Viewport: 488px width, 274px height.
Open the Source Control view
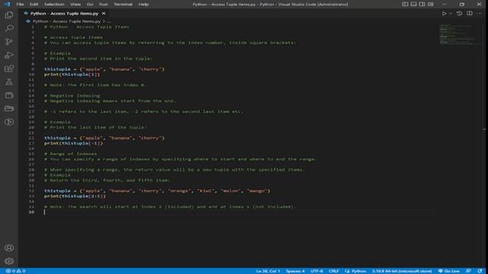pos(9,42)
